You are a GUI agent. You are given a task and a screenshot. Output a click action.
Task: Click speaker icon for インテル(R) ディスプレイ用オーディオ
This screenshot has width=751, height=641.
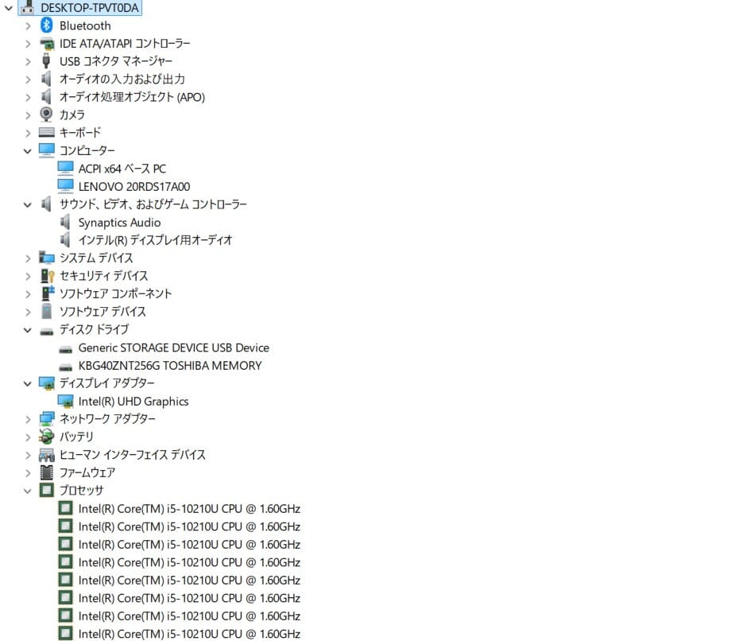tap(65, 239)
